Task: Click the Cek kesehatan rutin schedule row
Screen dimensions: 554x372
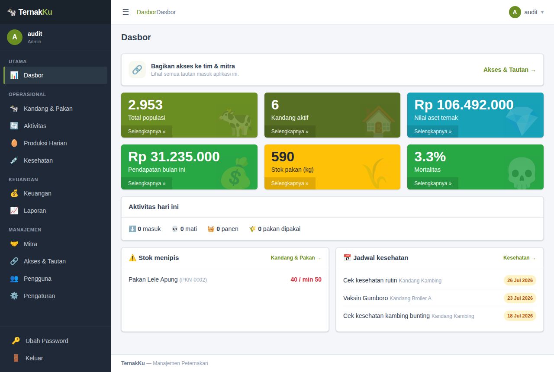Action: [440, 280]
